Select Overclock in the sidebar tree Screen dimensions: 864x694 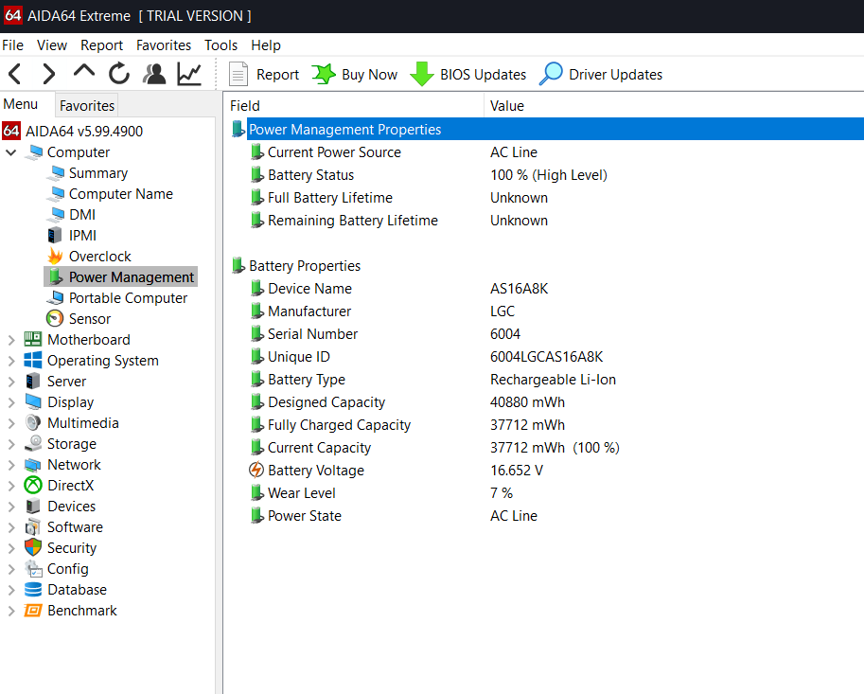pyautogui.click(x=99, y=257)
